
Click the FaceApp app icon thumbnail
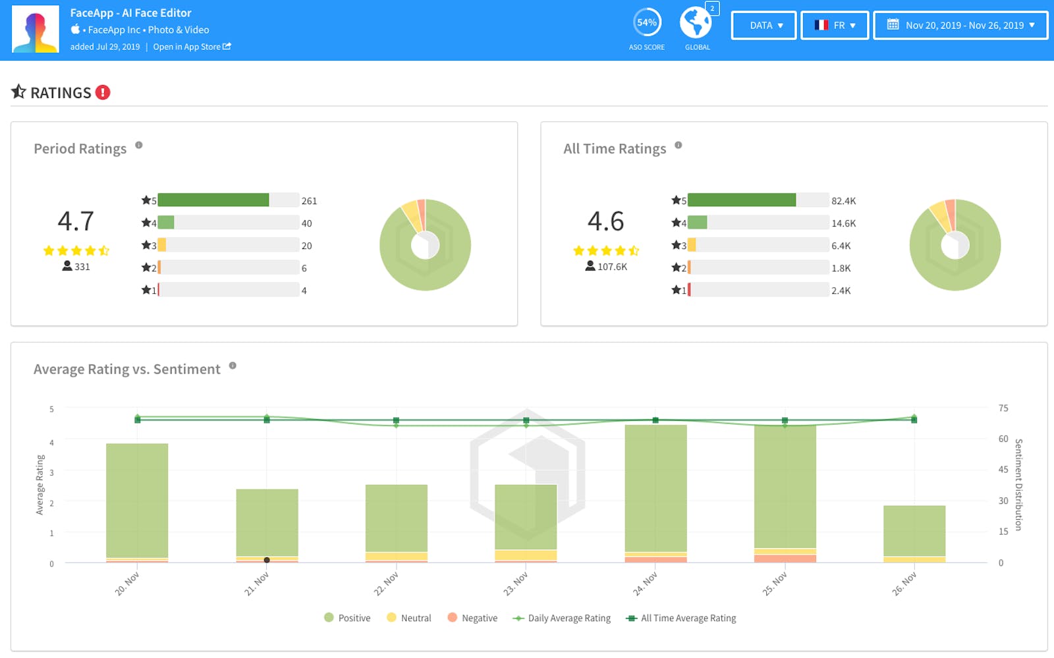[36, 30]
